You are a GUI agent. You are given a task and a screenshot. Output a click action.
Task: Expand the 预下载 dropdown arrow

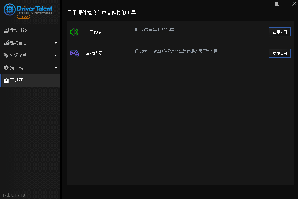coord(56,68)
